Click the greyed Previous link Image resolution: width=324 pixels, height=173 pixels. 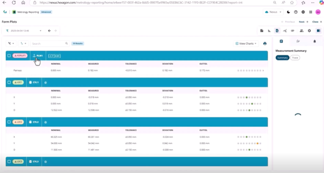pos(288,22)
